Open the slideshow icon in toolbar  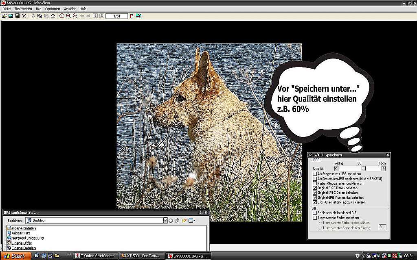pyautogui.click(x=11, y=16)
